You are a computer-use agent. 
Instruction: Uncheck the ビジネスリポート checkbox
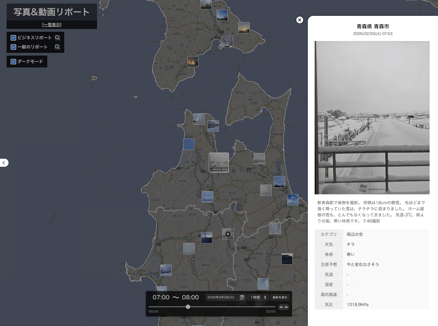(x=13, y=38)
